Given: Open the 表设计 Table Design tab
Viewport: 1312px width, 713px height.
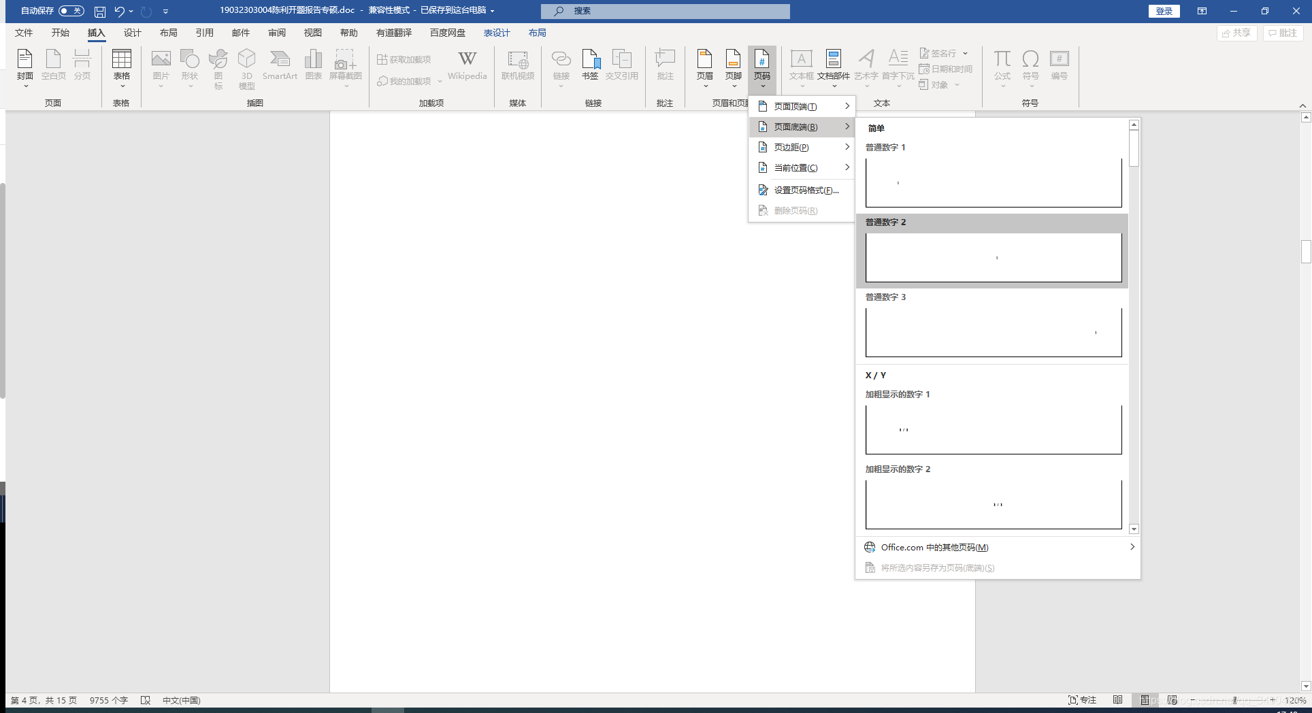Looking at the screenshot, I should [497, 33].
